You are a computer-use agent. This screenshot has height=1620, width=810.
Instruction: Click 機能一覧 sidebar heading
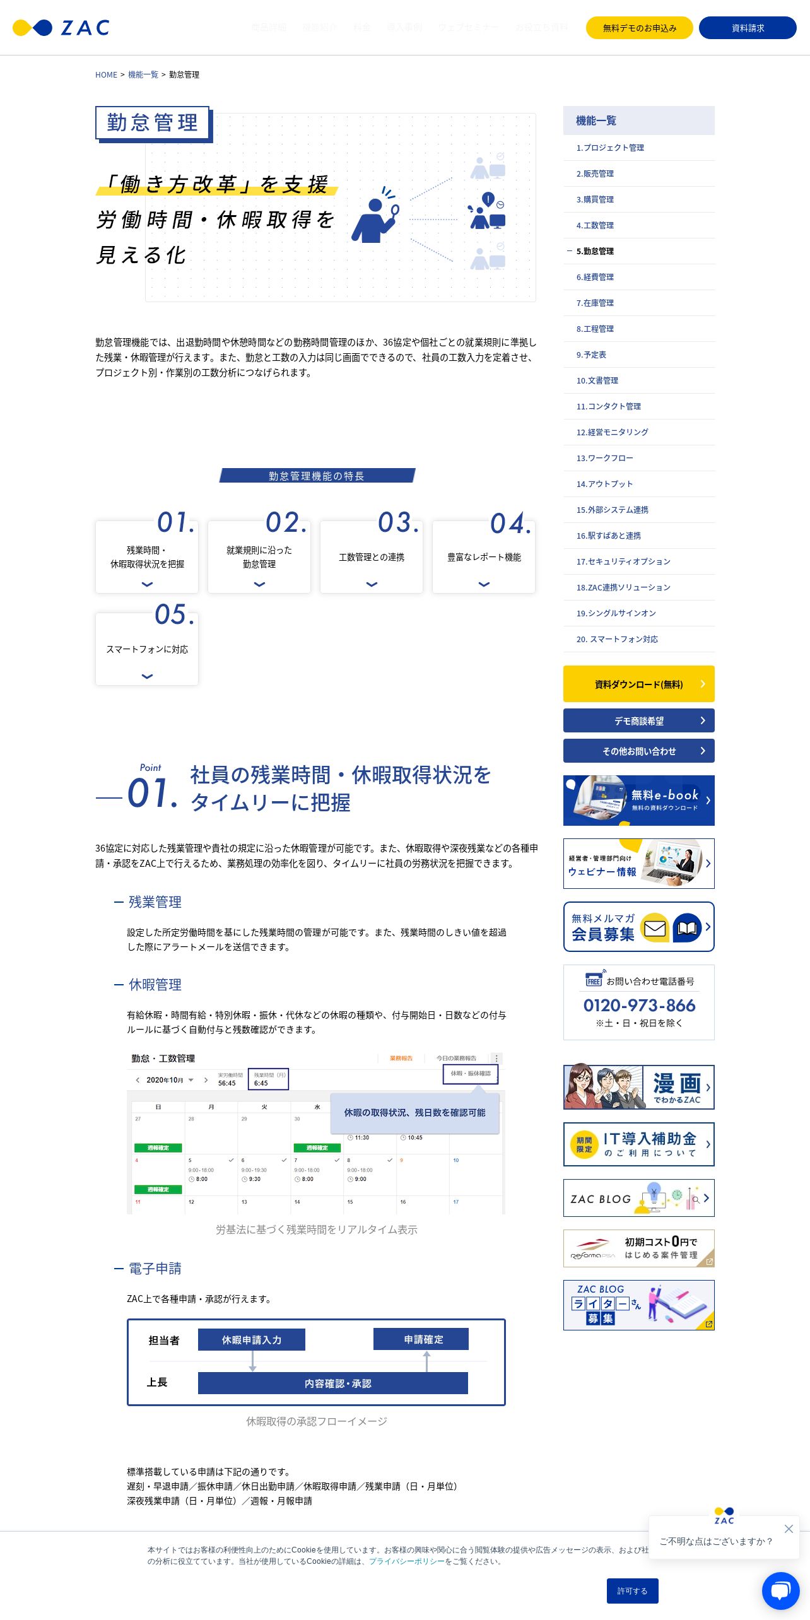(639, 120)
